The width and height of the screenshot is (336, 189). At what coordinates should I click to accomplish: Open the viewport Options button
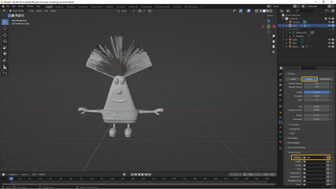pos(271,16)
